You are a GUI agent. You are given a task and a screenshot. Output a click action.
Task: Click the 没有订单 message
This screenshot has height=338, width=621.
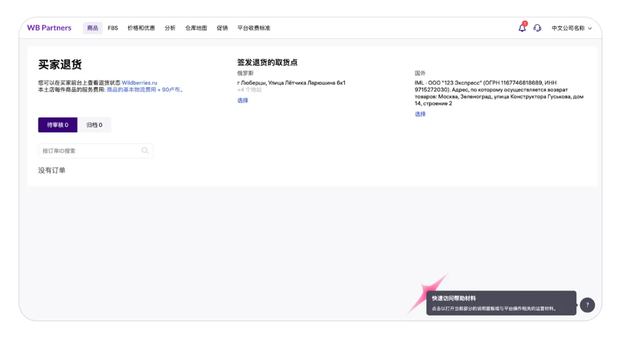(x=52, y=170)
